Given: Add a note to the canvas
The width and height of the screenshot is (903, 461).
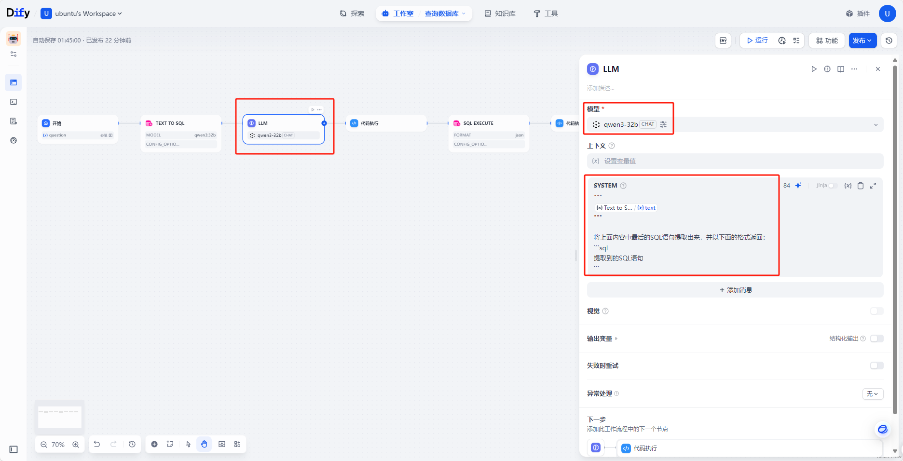Looking at the screenshot, I should [x=170, y=444].
